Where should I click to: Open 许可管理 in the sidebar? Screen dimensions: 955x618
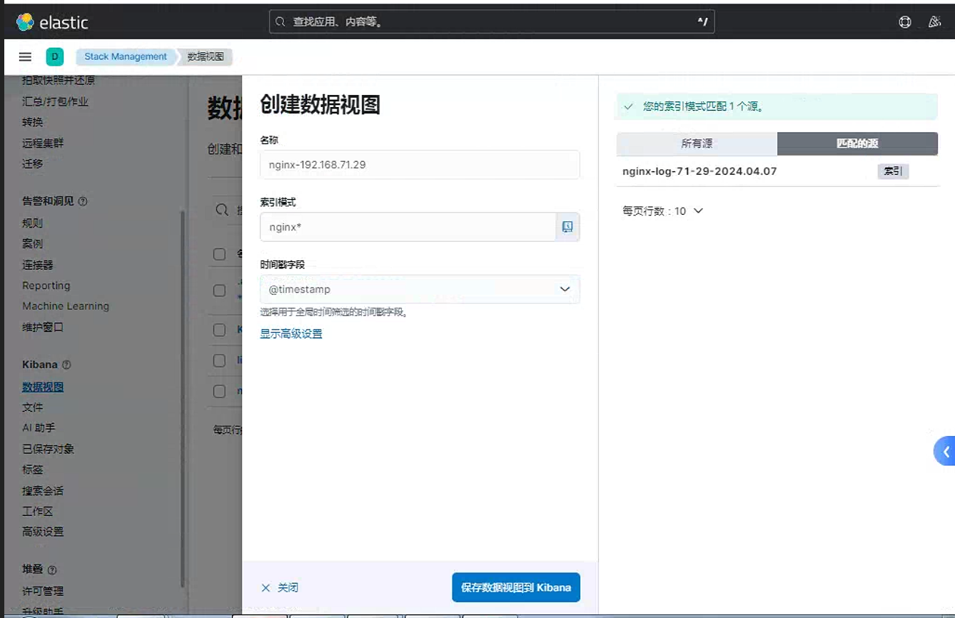[43, 591]
